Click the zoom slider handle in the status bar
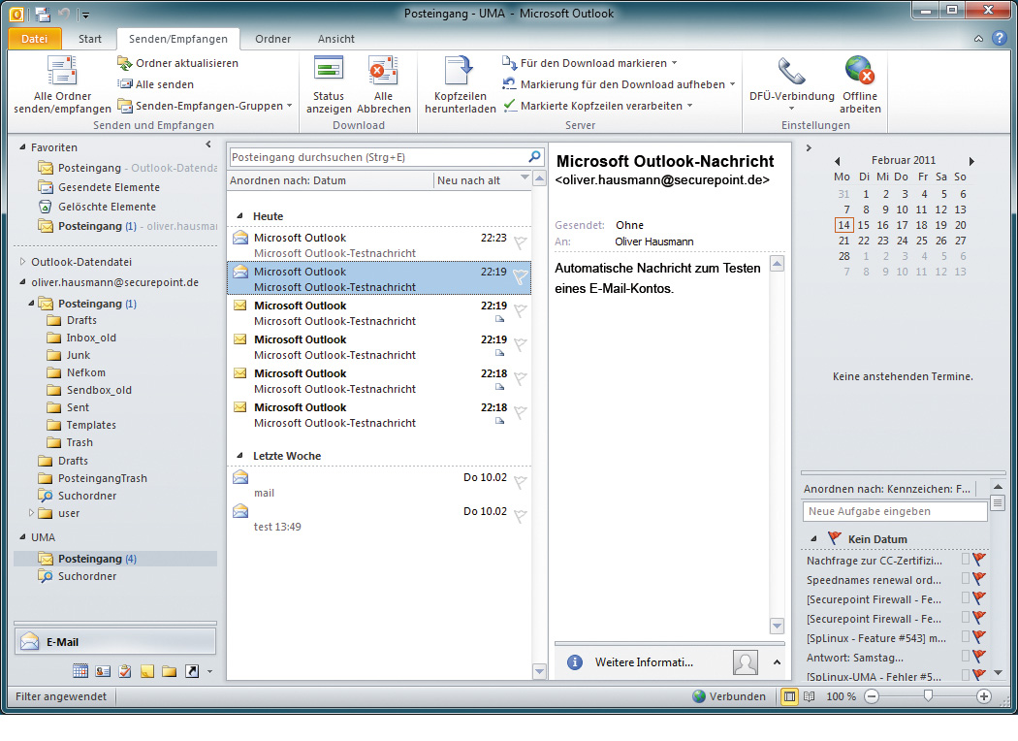 tap(929, 696)
